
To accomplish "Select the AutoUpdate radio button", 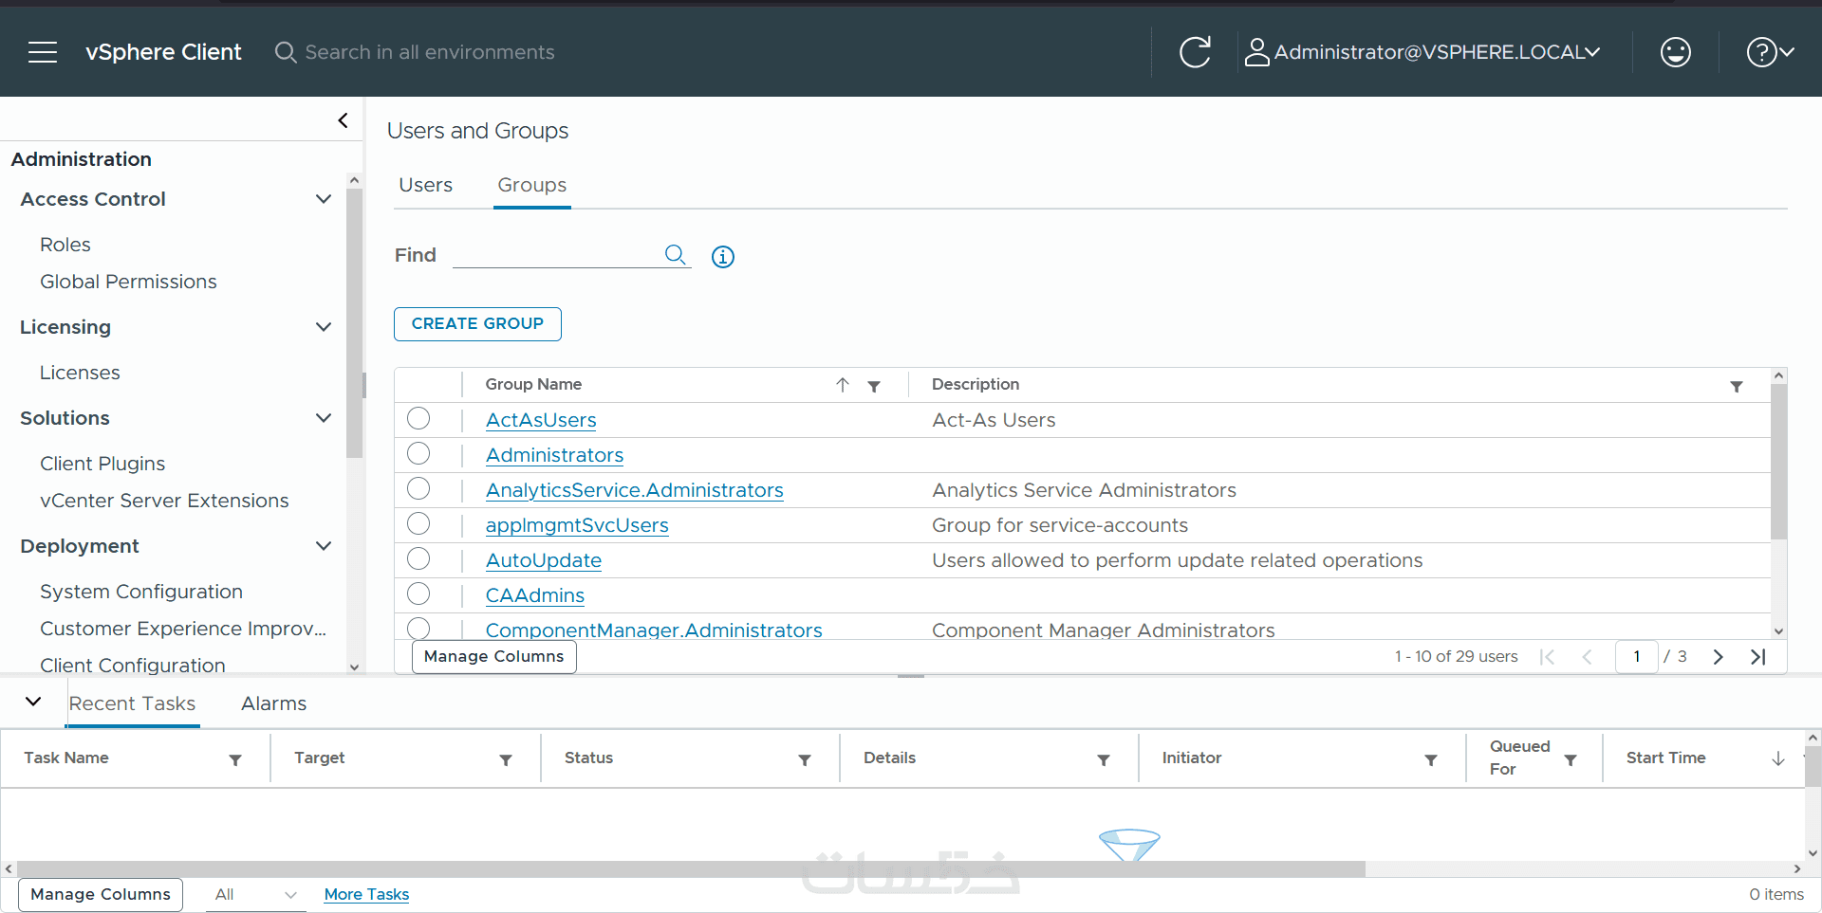I will tap(418, 558).
